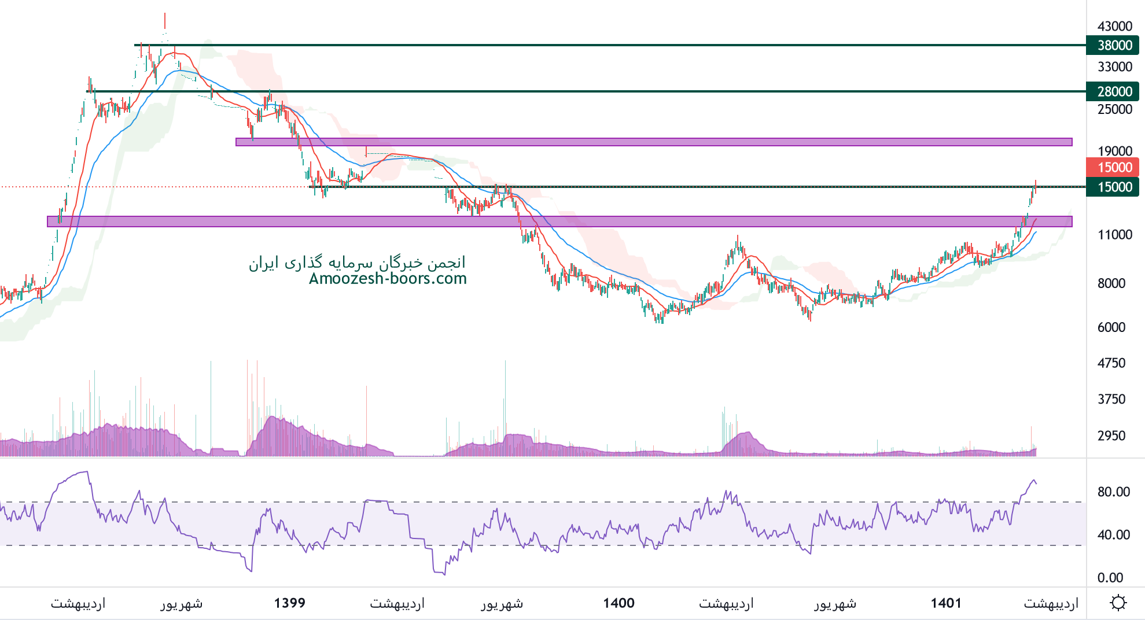The height and width of the screenshot is (620, 1145).
Task: Select the upper purple resistance zone rectangle
Action: 654,142
